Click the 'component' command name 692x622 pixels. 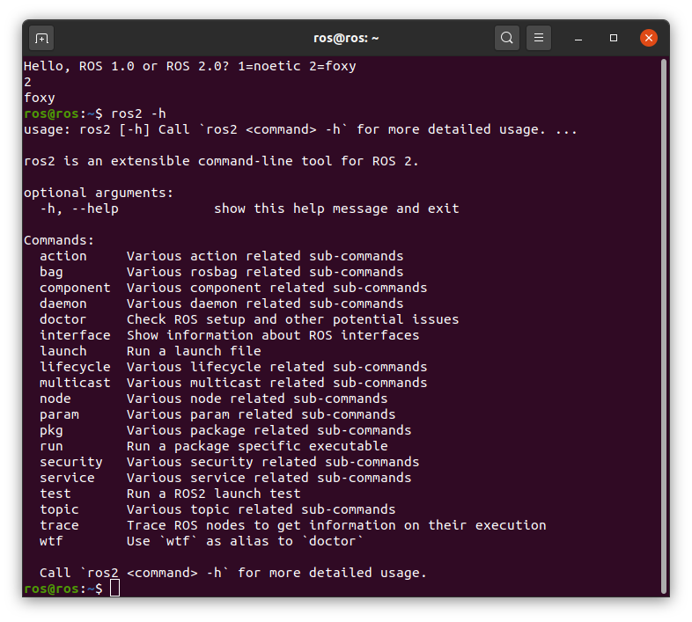(75, 288)
